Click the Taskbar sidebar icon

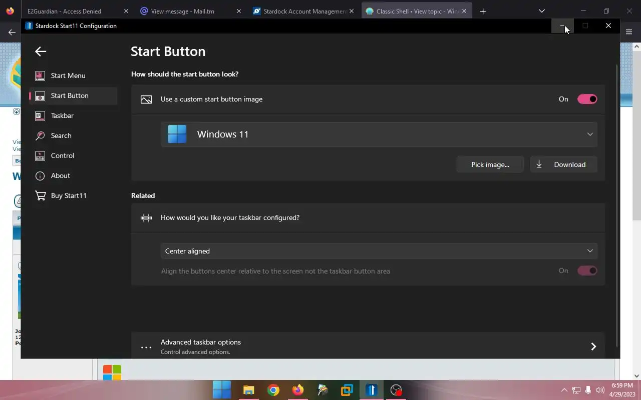pyautogui.click(x=40, y=115)
